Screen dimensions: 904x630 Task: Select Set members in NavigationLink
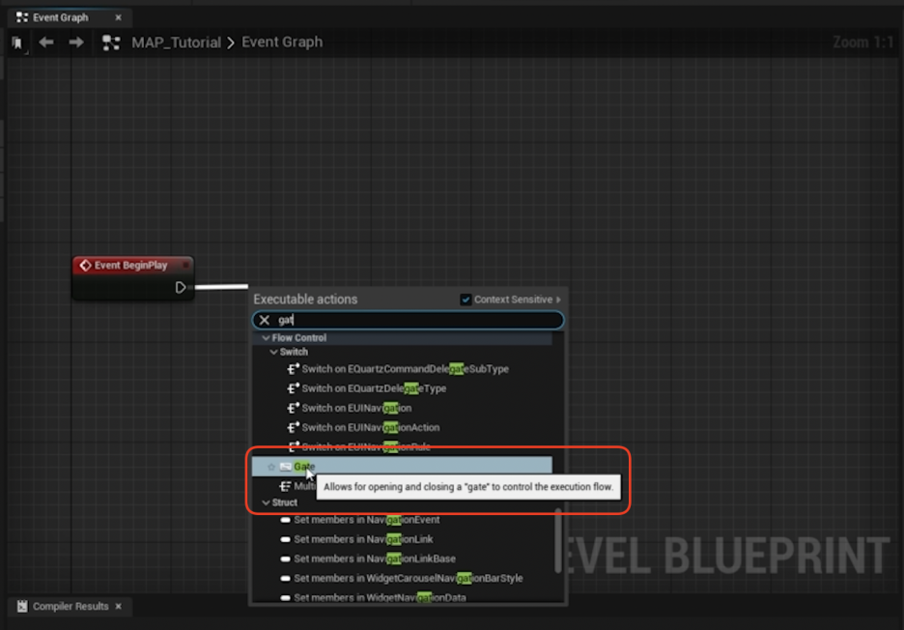click(363, 540)
